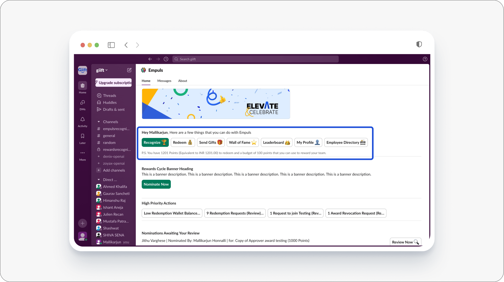Collapse the Channels section
The width and height of the screenshot is (504, 282).
tap(99, 122)
